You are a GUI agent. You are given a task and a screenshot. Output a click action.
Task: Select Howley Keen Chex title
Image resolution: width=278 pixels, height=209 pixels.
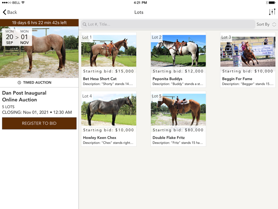pos(99,138)
